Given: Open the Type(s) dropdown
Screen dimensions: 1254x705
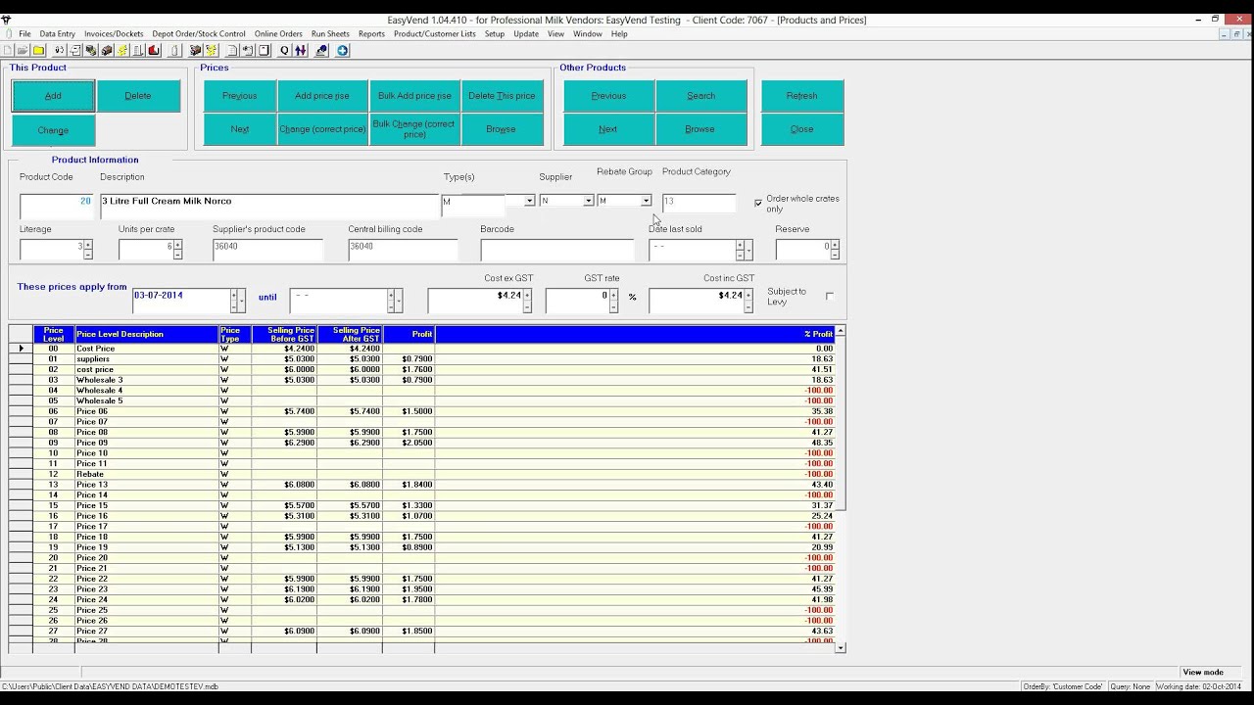Looking at the screenshot, I should 530,201.
